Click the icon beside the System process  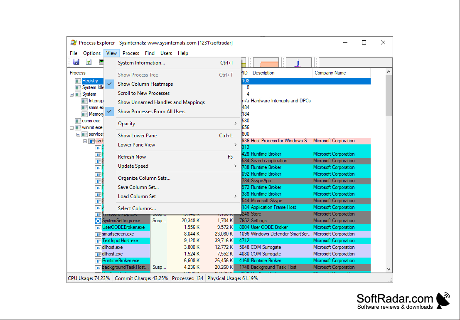tap(78, 94)
